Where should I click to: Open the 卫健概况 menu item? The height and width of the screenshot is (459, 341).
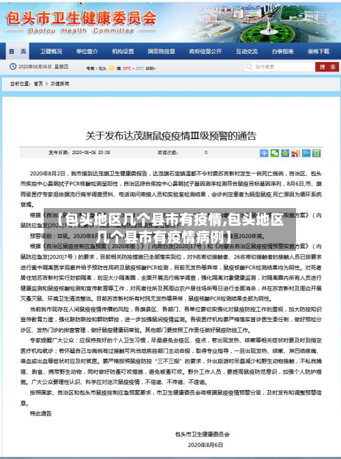pos(51,51)
